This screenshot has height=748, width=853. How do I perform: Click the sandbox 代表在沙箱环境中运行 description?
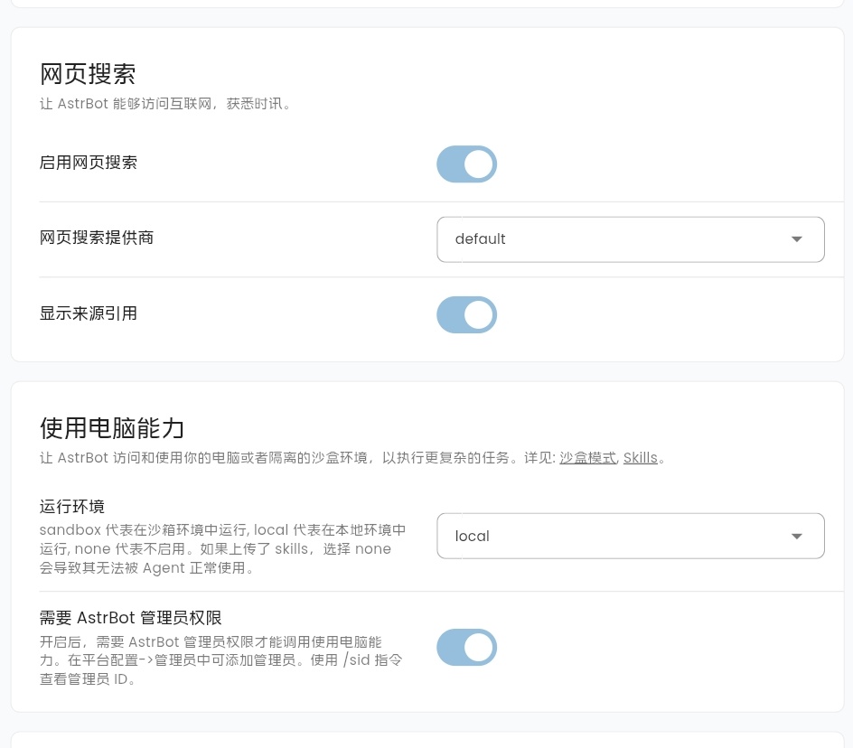pos(222,549)
